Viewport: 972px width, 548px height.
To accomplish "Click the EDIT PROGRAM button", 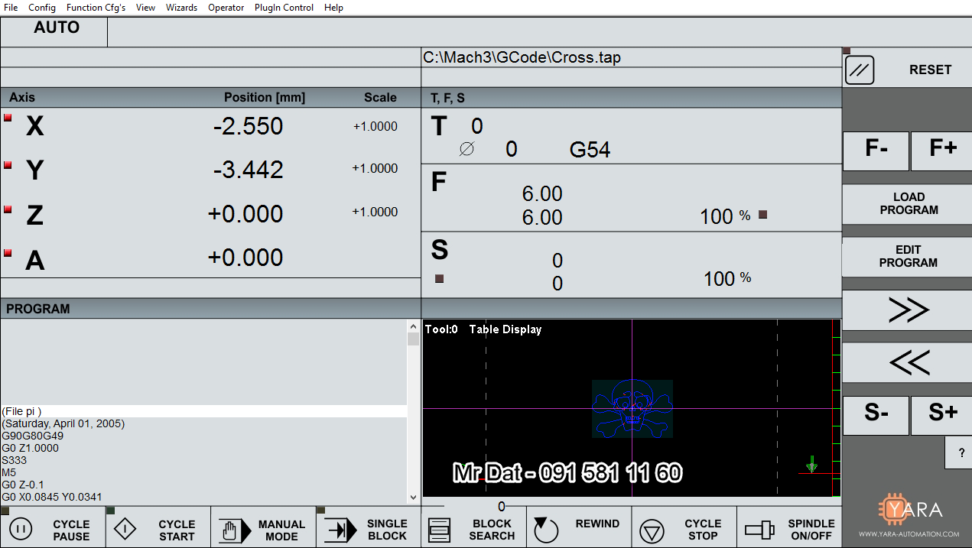I will coord(908,256).
